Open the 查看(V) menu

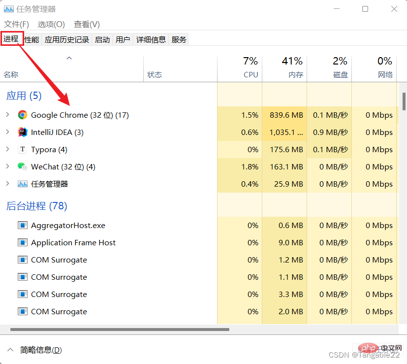(87, 24)
